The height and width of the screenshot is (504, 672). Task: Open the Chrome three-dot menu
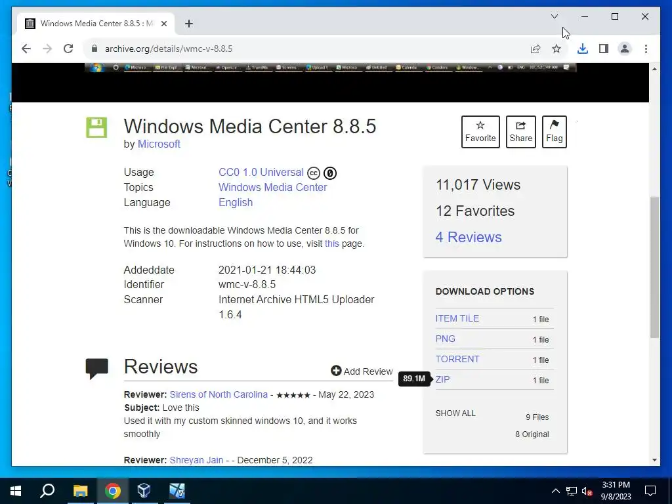pos(646,49)
